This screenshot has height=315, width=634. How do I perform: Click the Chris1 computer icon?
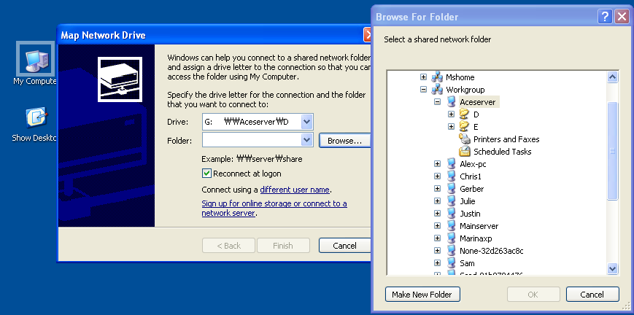coord(451,176)
